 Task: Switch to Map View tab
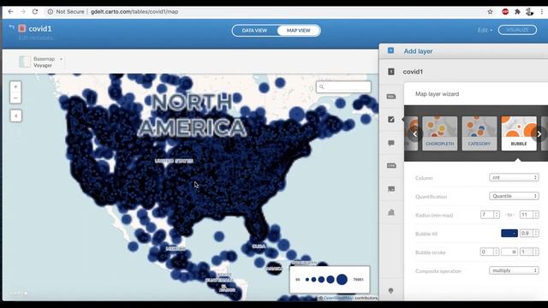[x=299, y=31]
